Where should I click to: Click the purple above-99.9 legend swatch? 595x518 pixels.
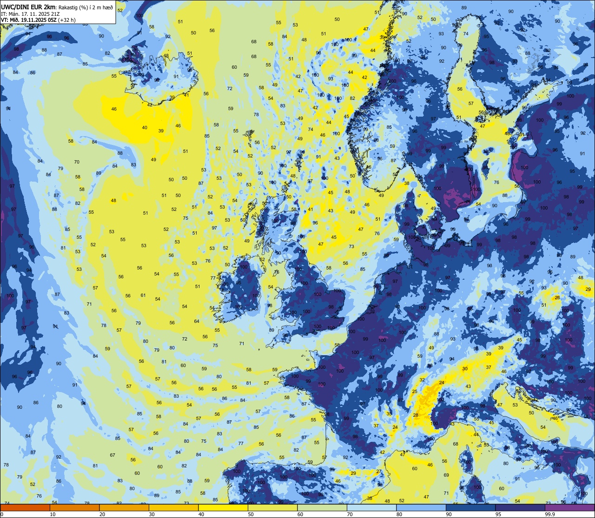(x=569, y=508)
